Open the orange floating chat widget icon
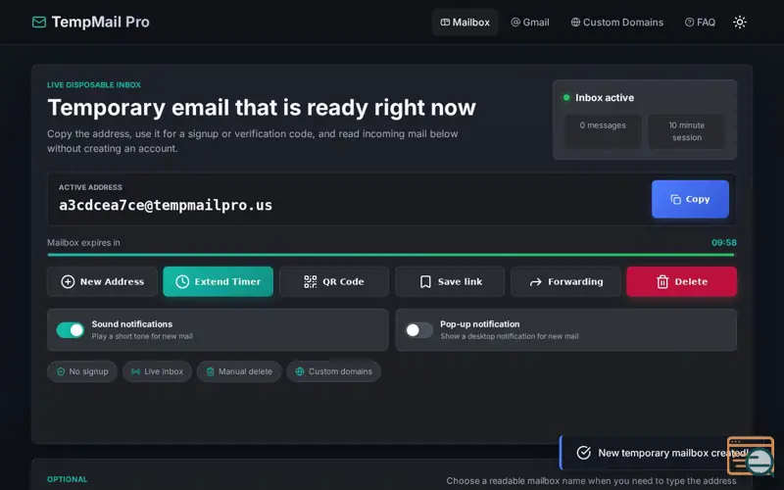Image resolution: width=784 pixels, height=490 pixels. pyautogui.click(x=751, y=456)
